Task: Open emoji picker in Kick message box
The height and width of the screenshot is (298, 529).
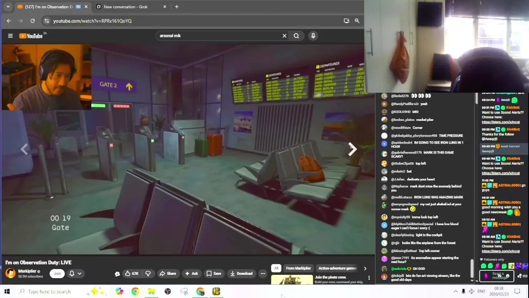Action: click(508, 276)
